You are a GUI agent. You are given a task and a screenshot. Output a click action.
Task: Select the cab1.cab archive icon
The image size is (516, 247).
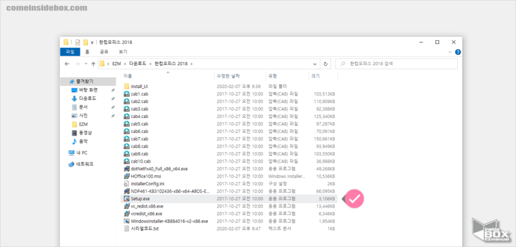(x=127, y=94)
